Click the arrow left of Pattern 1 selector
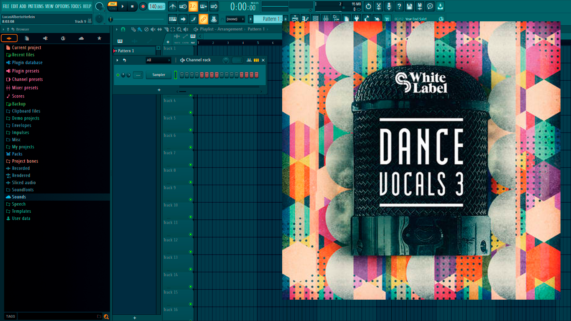The image size is (571, 321). pyautogui.click(x=250, y=19)
